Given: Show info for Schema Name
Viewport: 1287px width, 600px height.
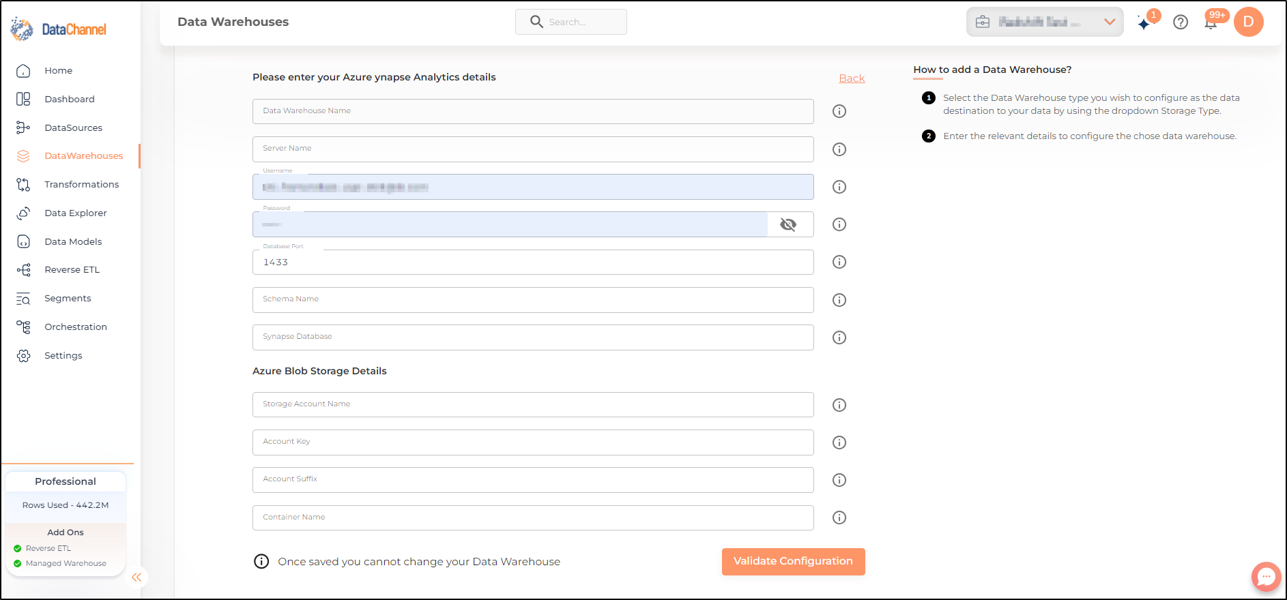Looking at the screenshot, I should [839, 300].
